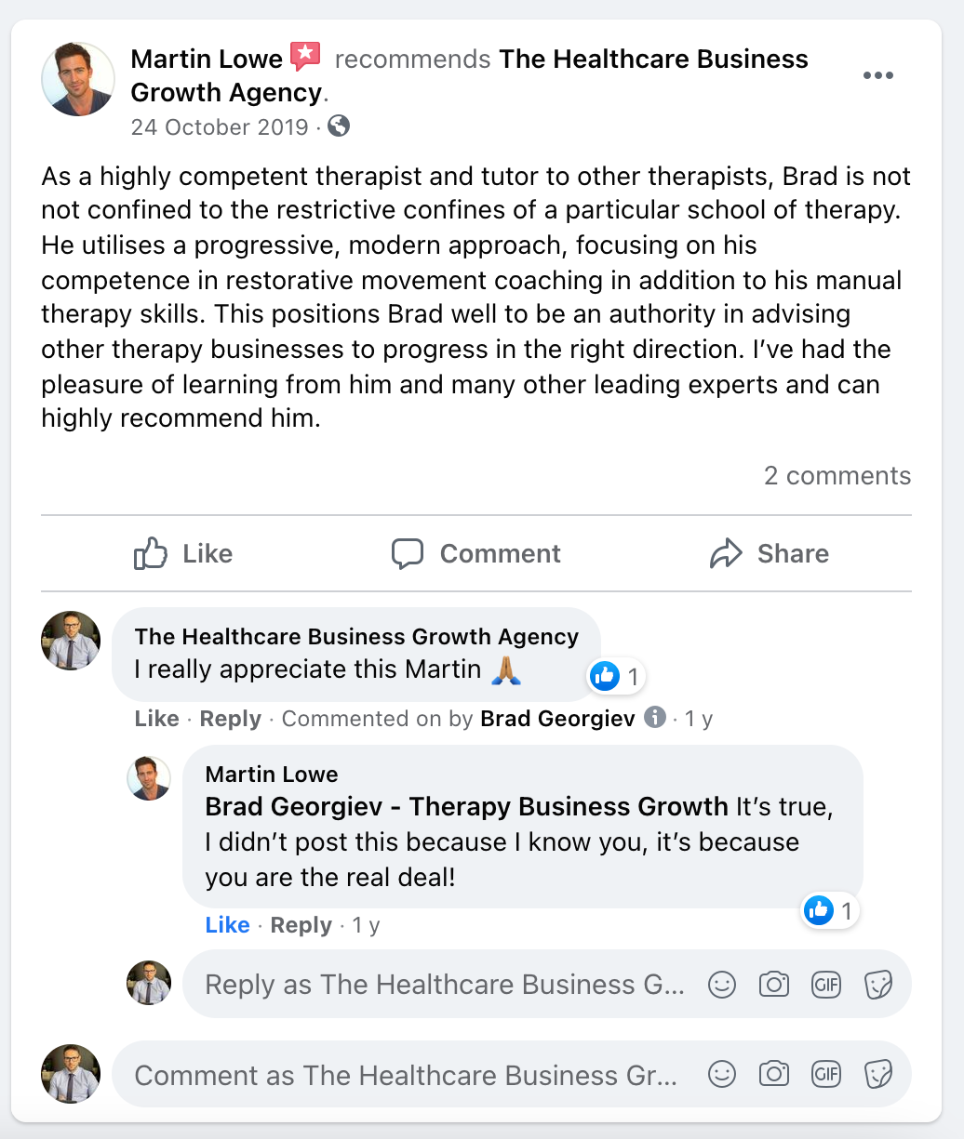
Task: Focus the Reply as The Healthcare Business field
Action: click(x=445, y=985)
